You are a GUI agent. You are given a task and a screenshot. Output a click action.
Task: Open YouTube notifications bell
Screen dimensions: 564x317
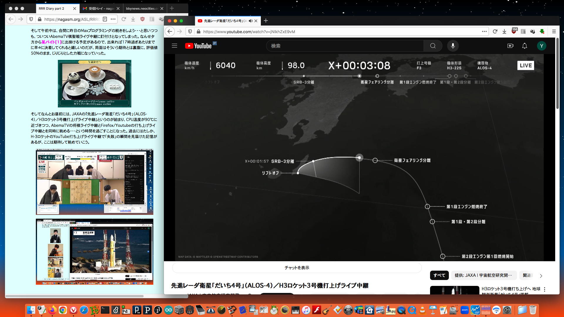pyautogui.click(x=524, y=46)
